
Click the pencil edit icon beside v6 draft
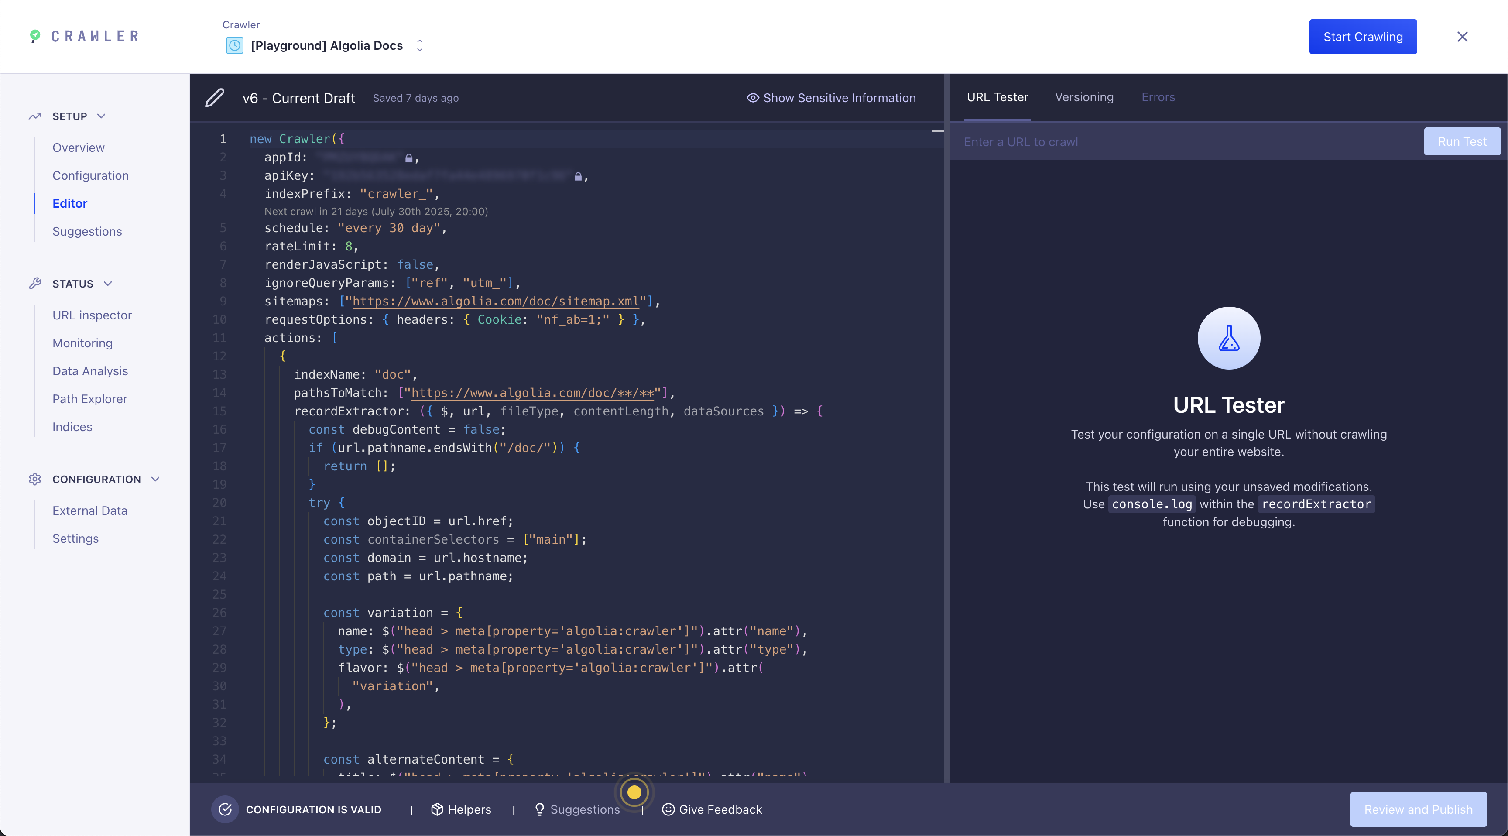click(215, 97)
